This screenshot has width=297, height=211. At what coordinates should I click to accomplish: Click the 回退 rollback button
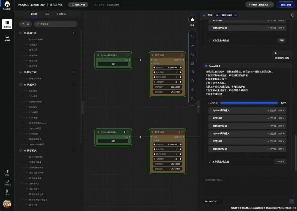[282, 40]
